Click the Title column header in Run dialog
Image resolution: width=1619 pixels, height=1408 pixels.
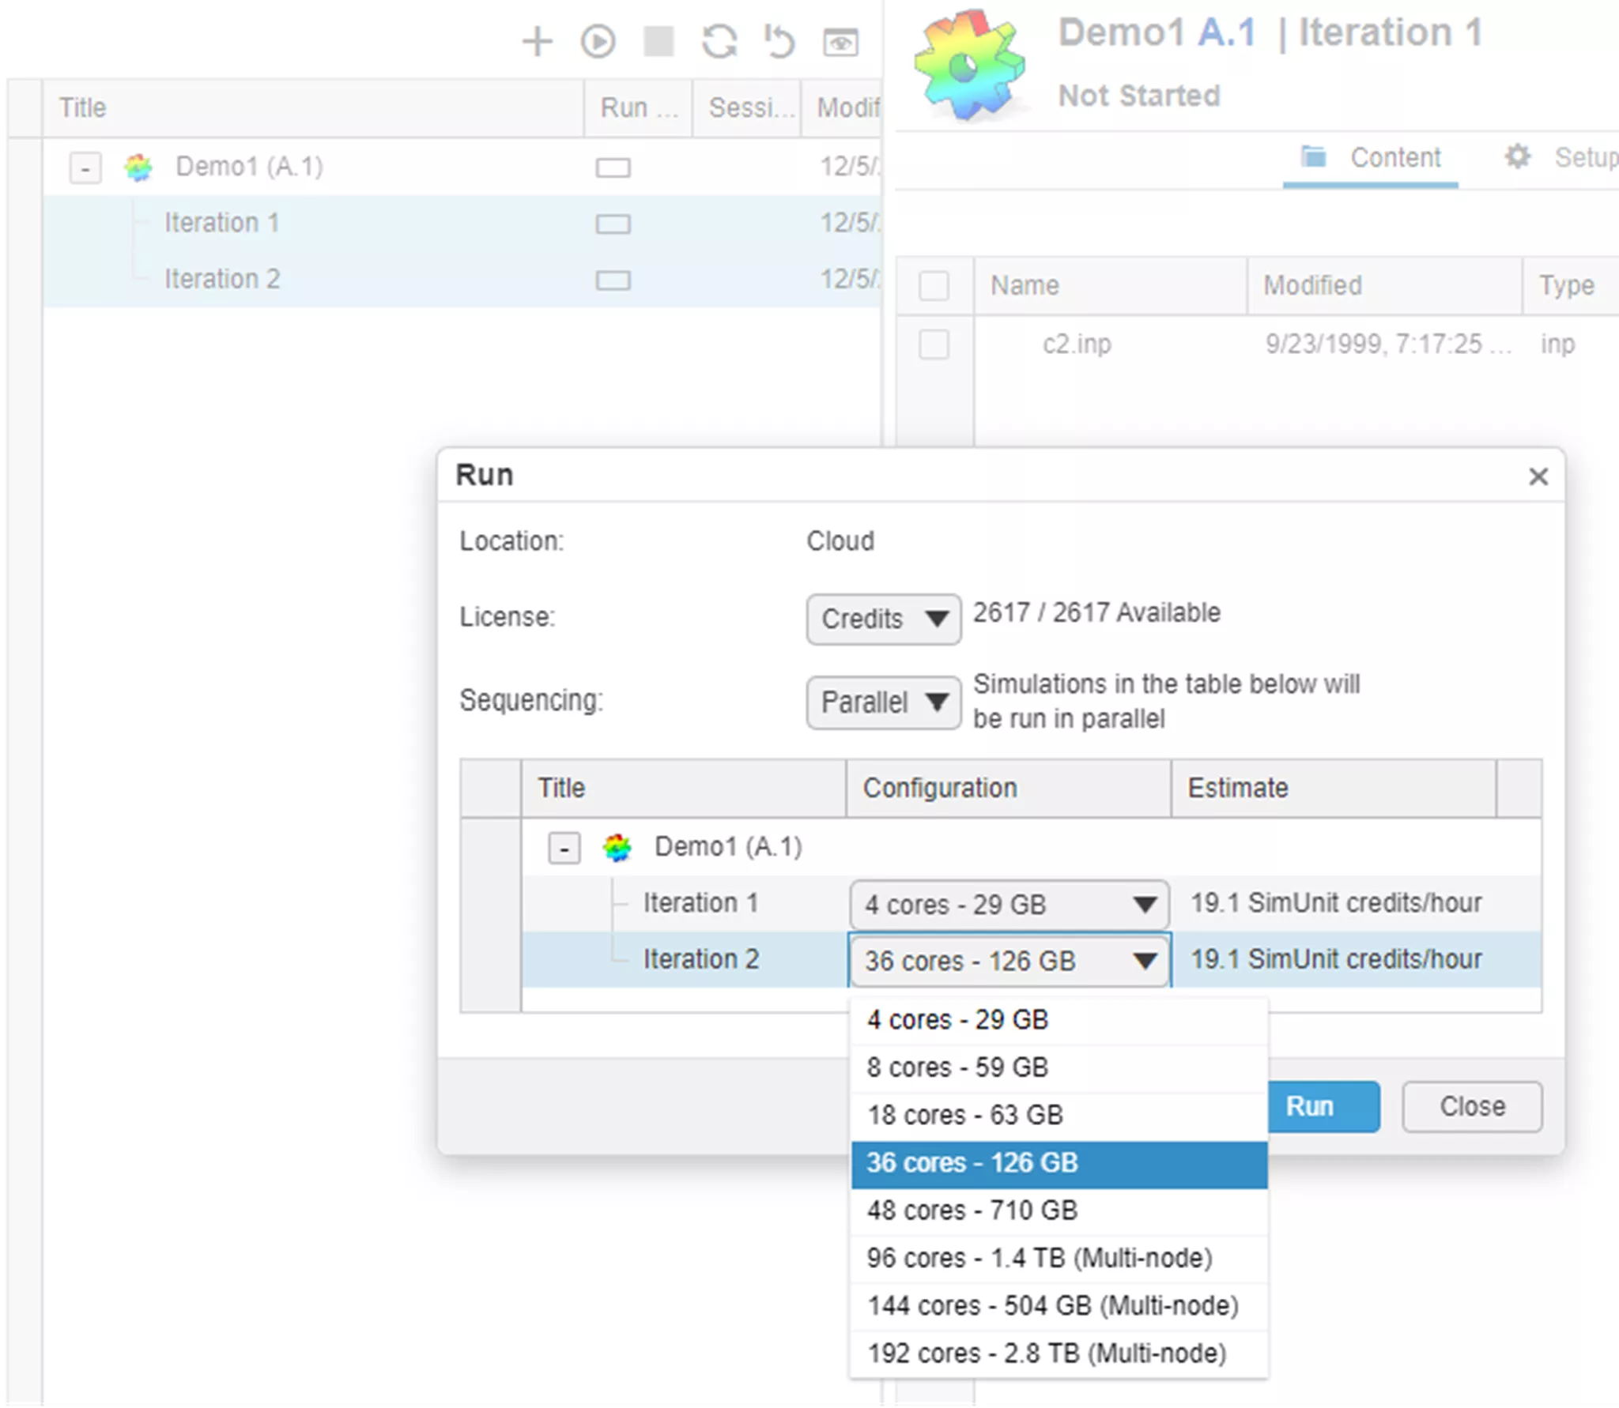coord(684,788)
